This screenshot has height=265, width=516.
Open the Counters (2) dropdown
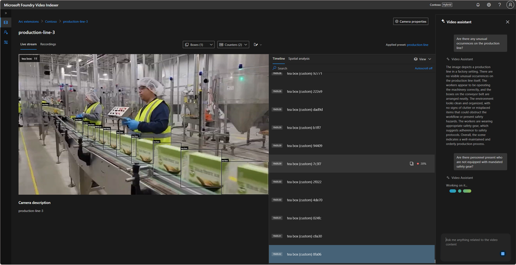233,45
